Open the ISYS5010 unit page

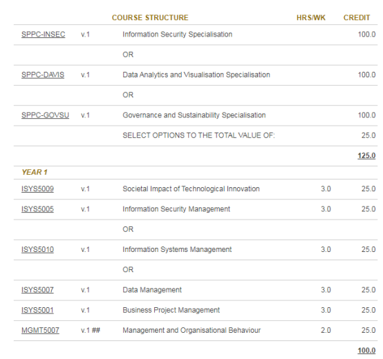pyautogui.click(x=37, y=249)
